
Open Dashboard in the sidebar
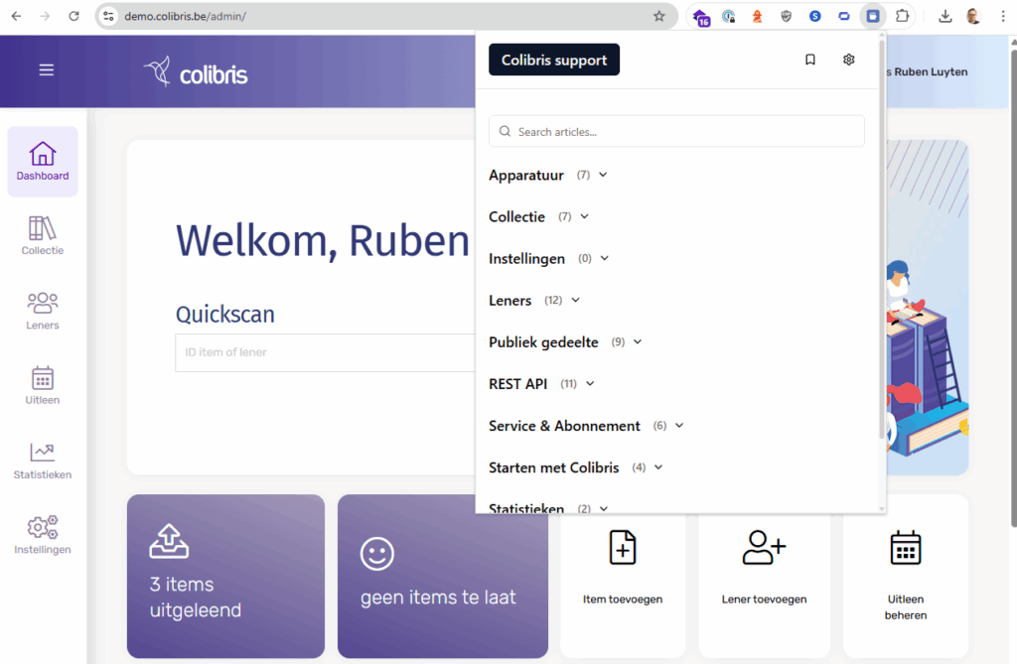43,162
